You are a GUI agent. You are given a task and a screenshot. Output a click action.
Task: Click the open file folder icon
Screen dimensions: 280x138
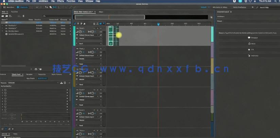(3, 16)
